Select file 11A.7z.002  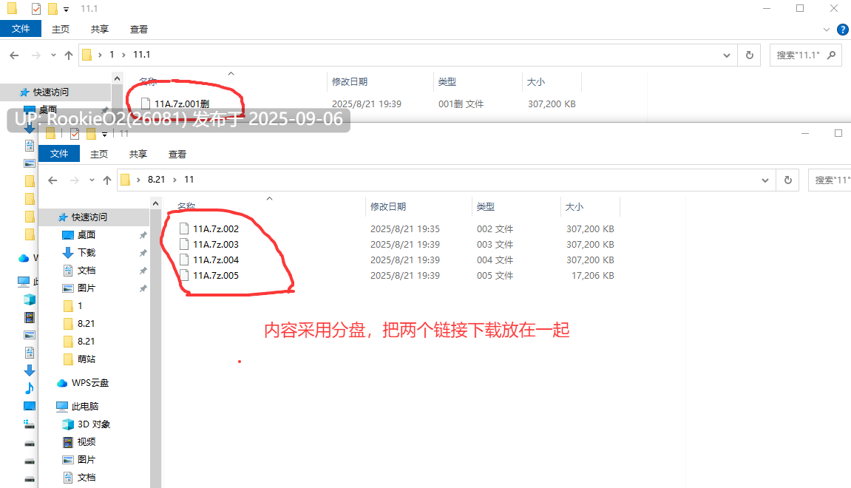[x=215, y=228]
